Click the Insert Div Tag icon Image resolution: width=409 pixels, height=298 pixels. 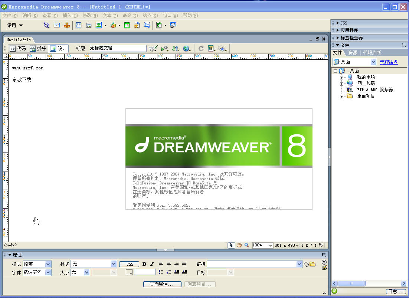(x=89, y=25)
